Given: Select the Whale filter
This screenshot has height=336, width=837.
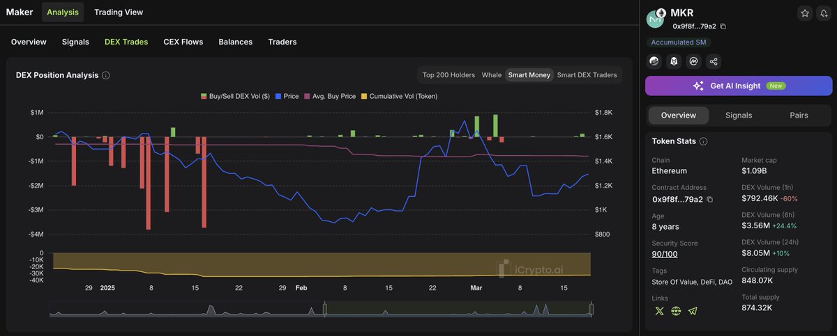Looking at the screenshot, I should (x=492, y=75).
